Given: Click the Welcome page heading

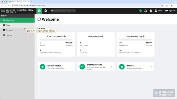Looking at the screenshot, I should point(50,19).
